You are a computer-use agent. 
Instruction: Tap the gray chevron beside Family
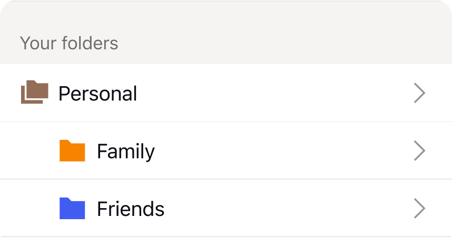(419, 151)
